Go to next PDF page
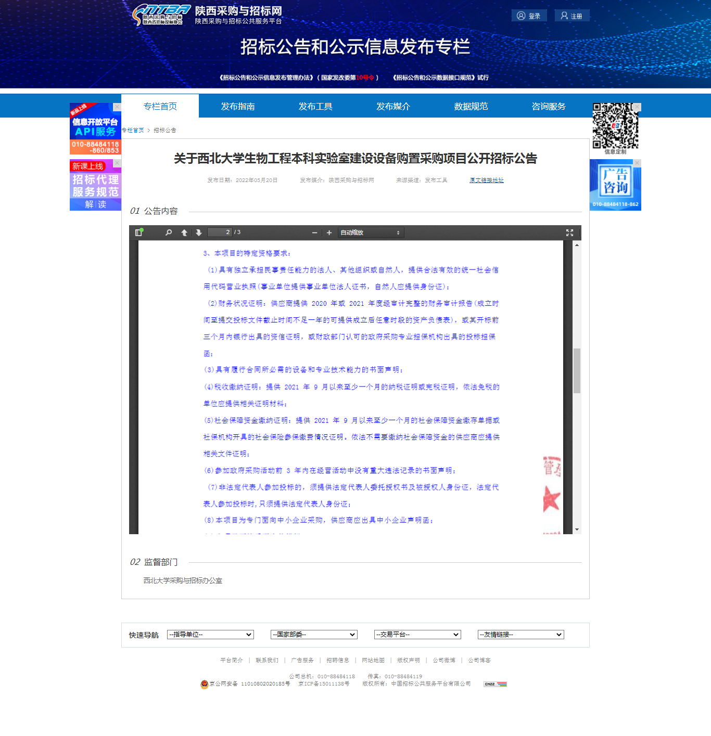The height and width of the screenshot is (736, 711). [199, 233]
